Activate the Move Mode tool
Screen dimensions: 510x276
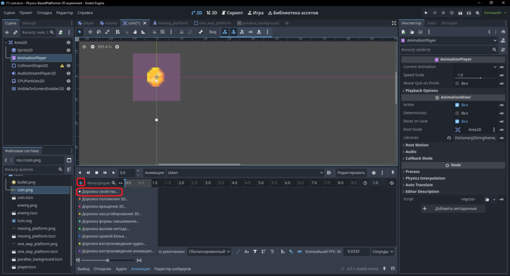[x=90, y=32]
